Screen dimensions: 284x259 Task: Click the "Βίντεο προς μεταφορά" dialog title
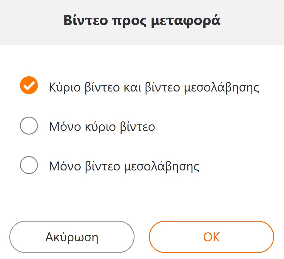[x=142, y=21]
